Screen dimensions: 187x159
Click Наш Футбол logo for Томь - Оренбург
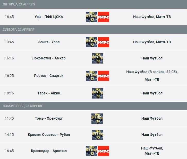[x=98, y=118]
